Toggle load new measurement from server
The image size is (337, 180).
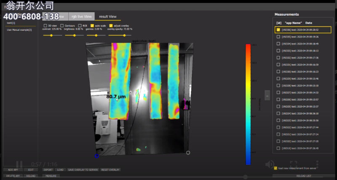click(x=275, y=168)
